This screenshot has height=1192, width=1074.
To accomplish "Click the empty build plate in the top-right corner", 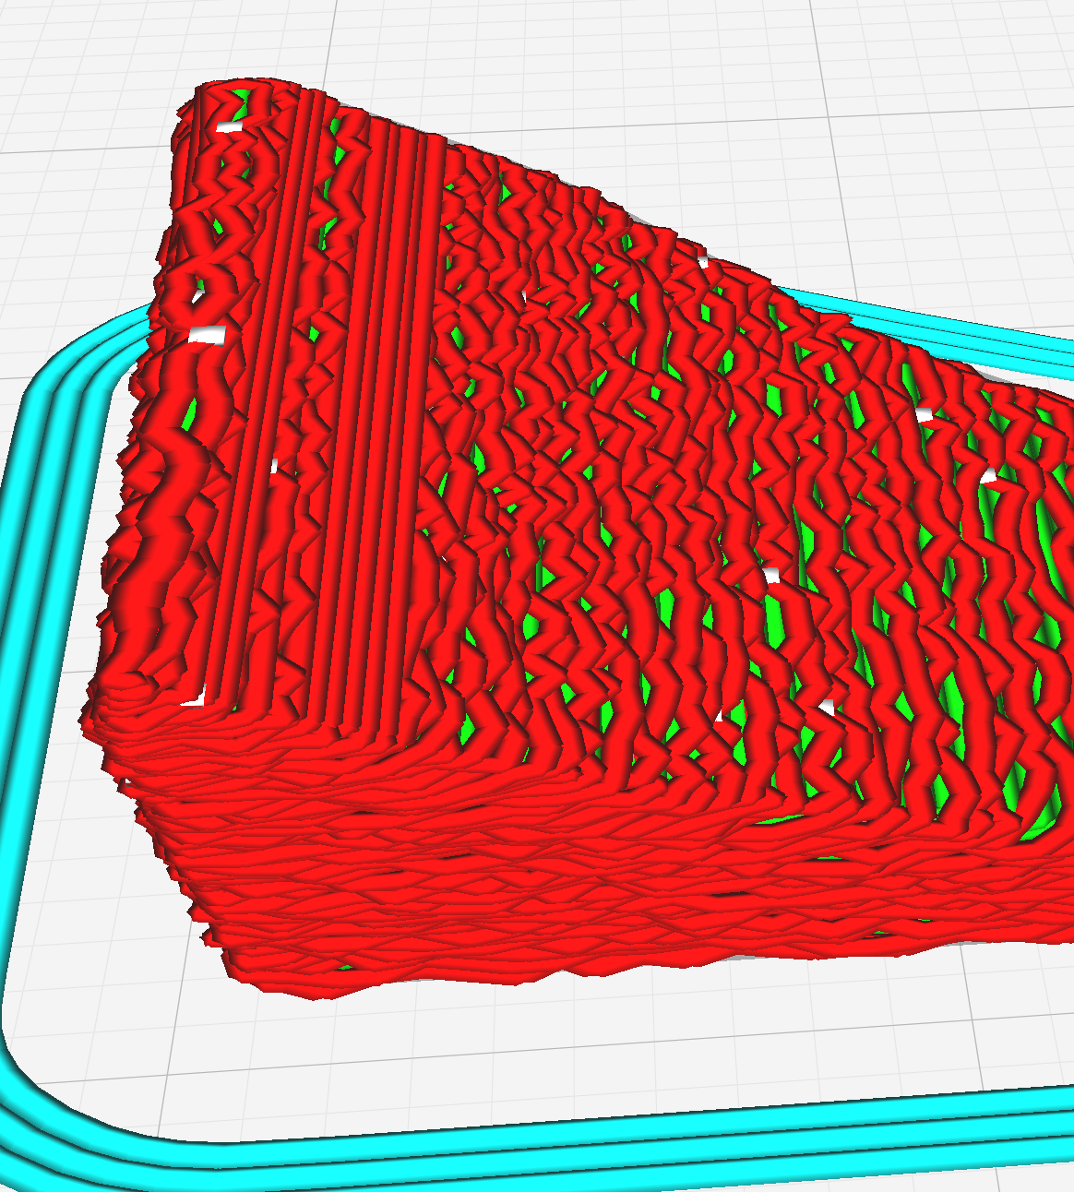I will (996, 55).
